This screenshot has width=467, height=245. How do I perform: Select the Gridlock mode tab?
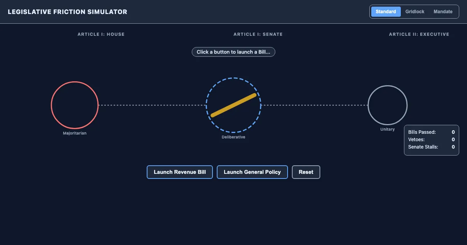[415, 12]
